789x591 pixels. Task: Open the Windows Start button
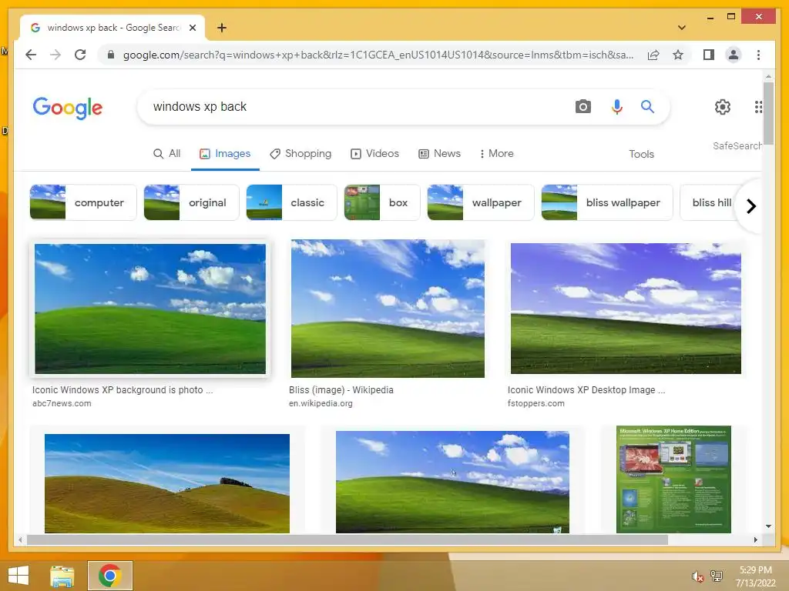tap(18, 576)
